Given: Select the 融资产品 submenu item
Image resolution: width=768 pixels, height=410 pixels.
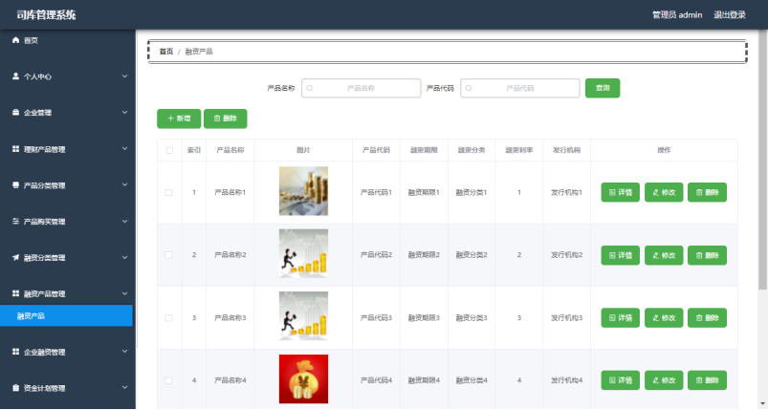Looking at the screenshot, I should [66, 316].
